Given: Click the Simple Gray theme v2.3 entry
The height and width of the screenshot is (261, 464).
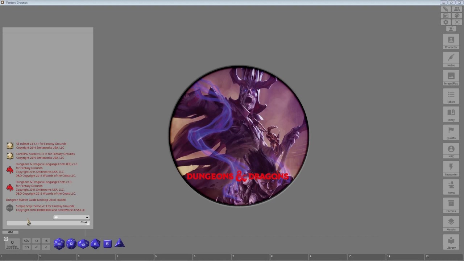Looking at the screenshot, I should point(46,208).
